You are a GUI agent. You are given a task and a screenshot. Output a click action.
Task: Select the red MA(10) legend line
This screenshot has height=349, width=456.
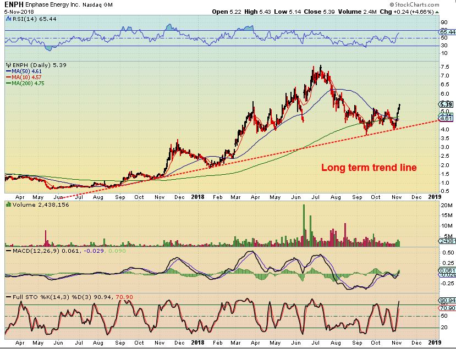click(x=9, y=77)
